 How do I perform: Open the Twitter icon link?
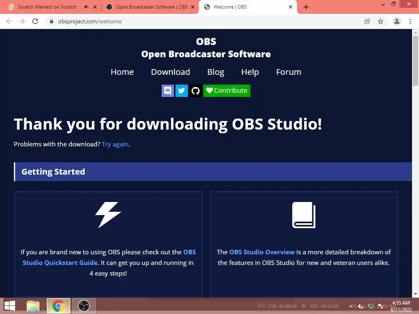pos(181,91)
